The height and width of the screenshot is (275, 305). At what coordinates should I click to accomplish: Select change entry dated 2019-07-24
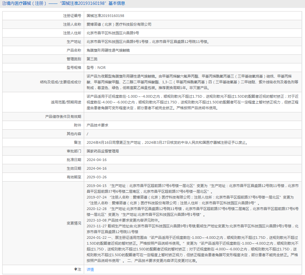point(191,200)
